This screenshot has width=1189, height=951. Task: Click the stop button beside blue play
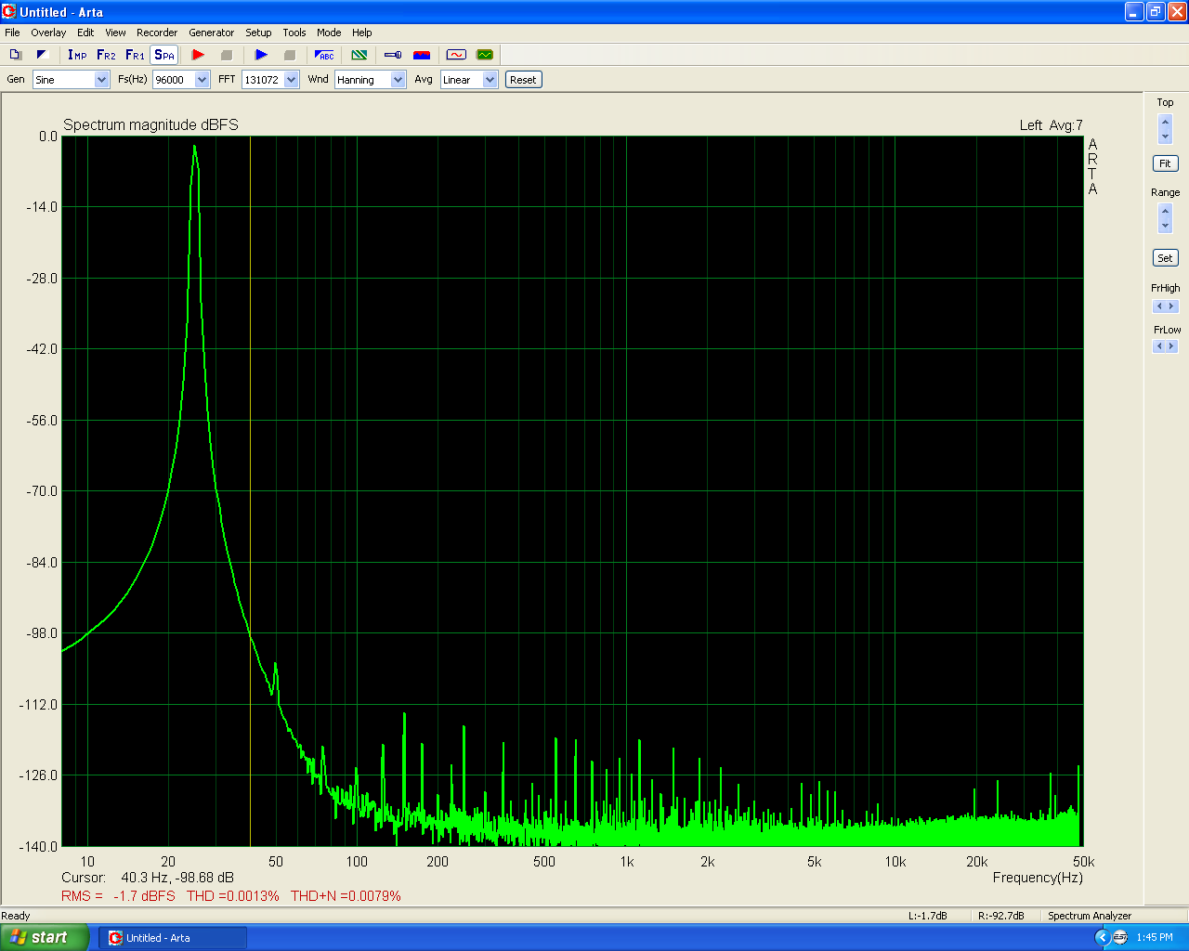pyautogui.click(x=289, y=55)
